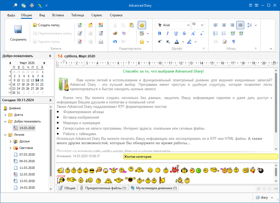280x203 pixels.
Task: Click the shrink font size icon
Action: (202, 33)
